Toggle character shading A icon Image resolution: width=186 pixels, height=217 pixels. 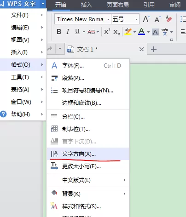155,32
